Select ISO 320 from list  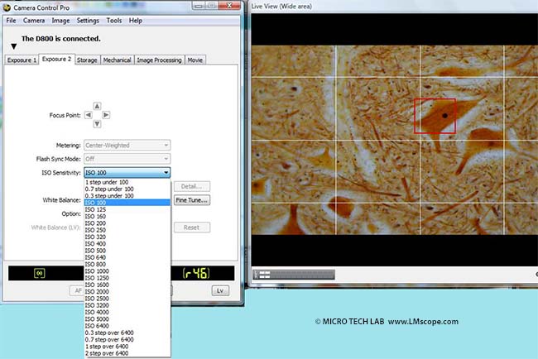(127, 237)
